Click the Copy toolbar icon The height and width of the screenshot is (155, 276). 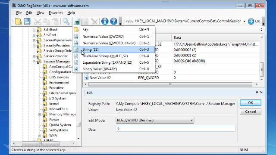click(47, 22)
